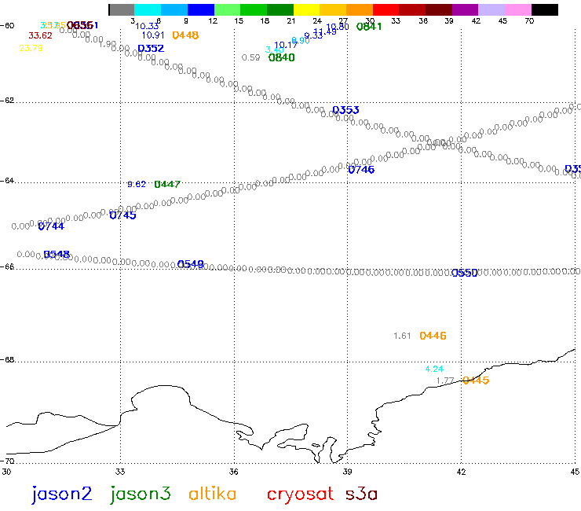Click the colorbar tick label 70
This screenshot has width=581, height=511.
[529, 20]
